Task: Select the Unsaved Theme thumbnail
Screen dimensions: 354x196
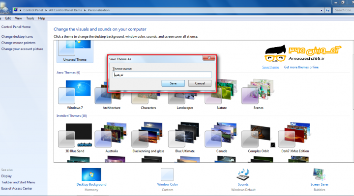Action: pyautogui.click(x=75, y=51)
